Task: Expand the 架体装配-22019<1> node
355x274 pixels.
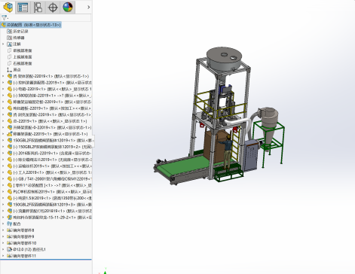Action: pyautogui.click(x=3, y=76)
